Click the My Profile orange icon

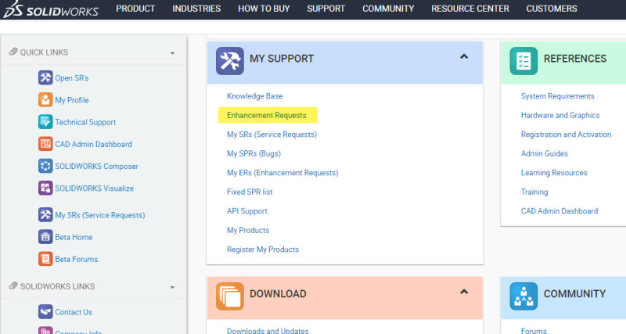45,100
